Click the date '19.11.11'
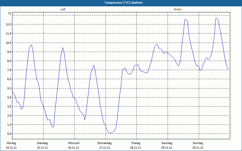 pos(167,148)
